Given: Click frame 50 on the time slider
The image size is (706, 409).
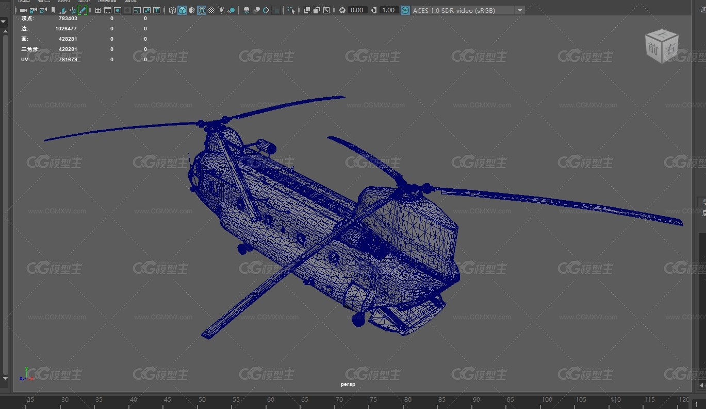Looking at the screenshot, I should click(x=202, y=400).
